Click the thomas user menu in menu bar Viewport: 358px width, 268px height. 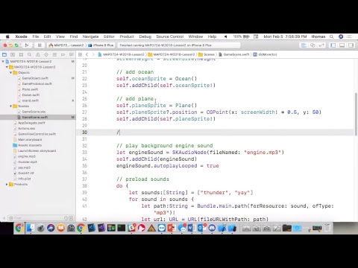[318, 36]
